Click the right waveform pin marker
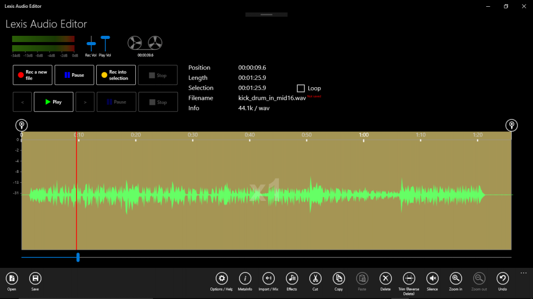 point(512,125)
